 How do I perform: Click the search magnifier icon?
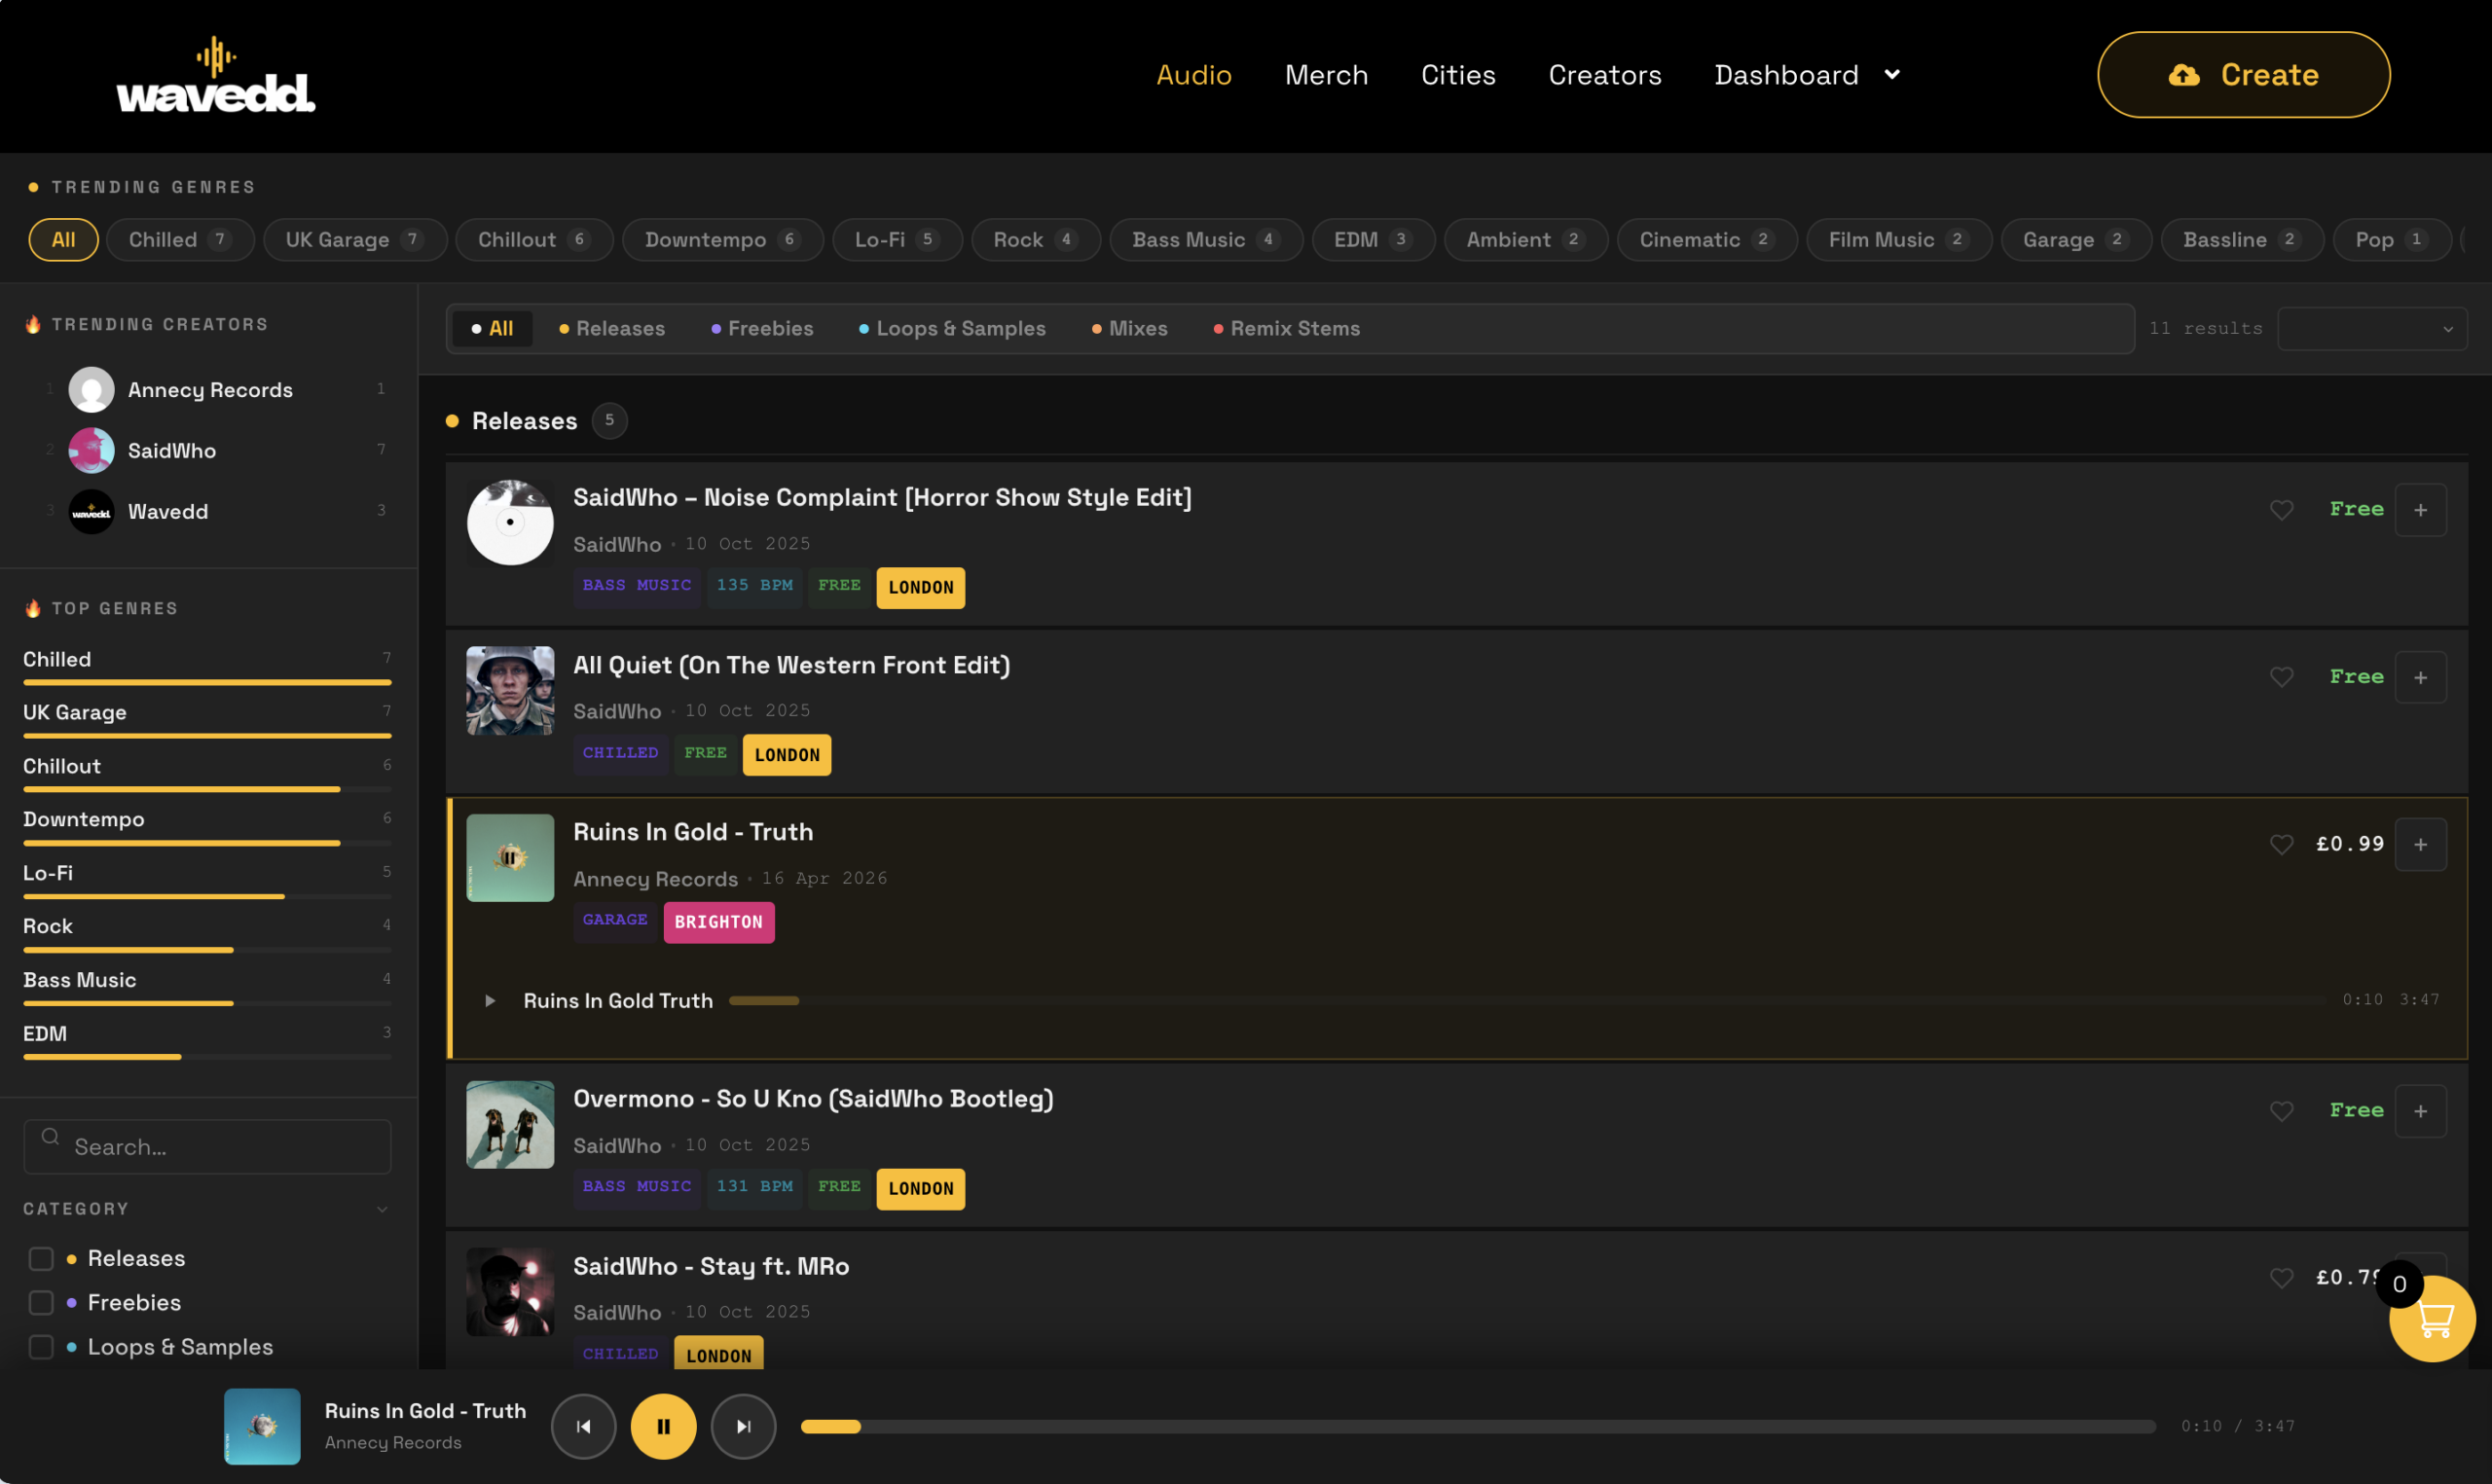pos(50,1137)
